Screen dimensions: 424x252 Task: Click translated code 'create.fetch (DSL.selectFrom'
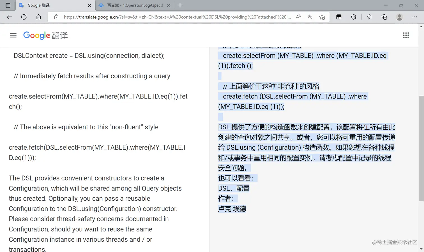tap(292, 102)
